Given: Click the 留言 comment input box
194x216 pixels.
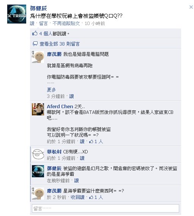Looking at the screenshot, I should point(106,208).
